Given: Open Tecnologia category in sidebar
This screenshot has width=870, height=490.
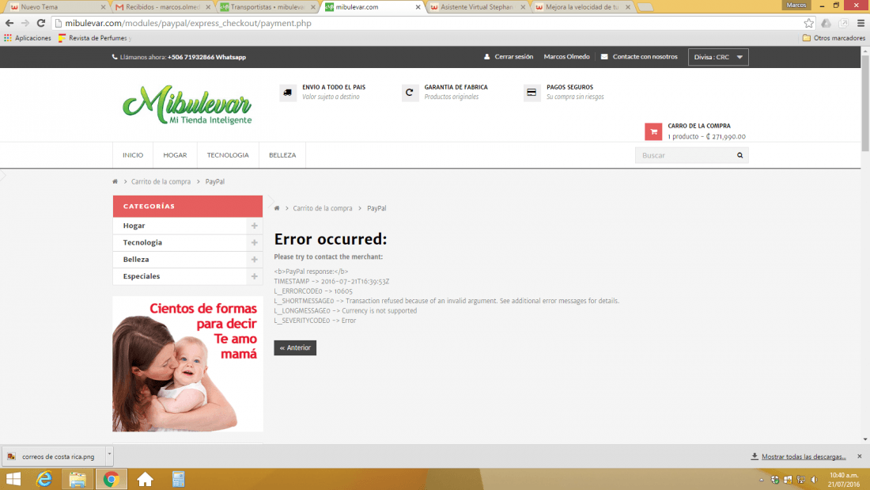Looking at the screenshot, I should pyautogui.click(x=142, y=243).
